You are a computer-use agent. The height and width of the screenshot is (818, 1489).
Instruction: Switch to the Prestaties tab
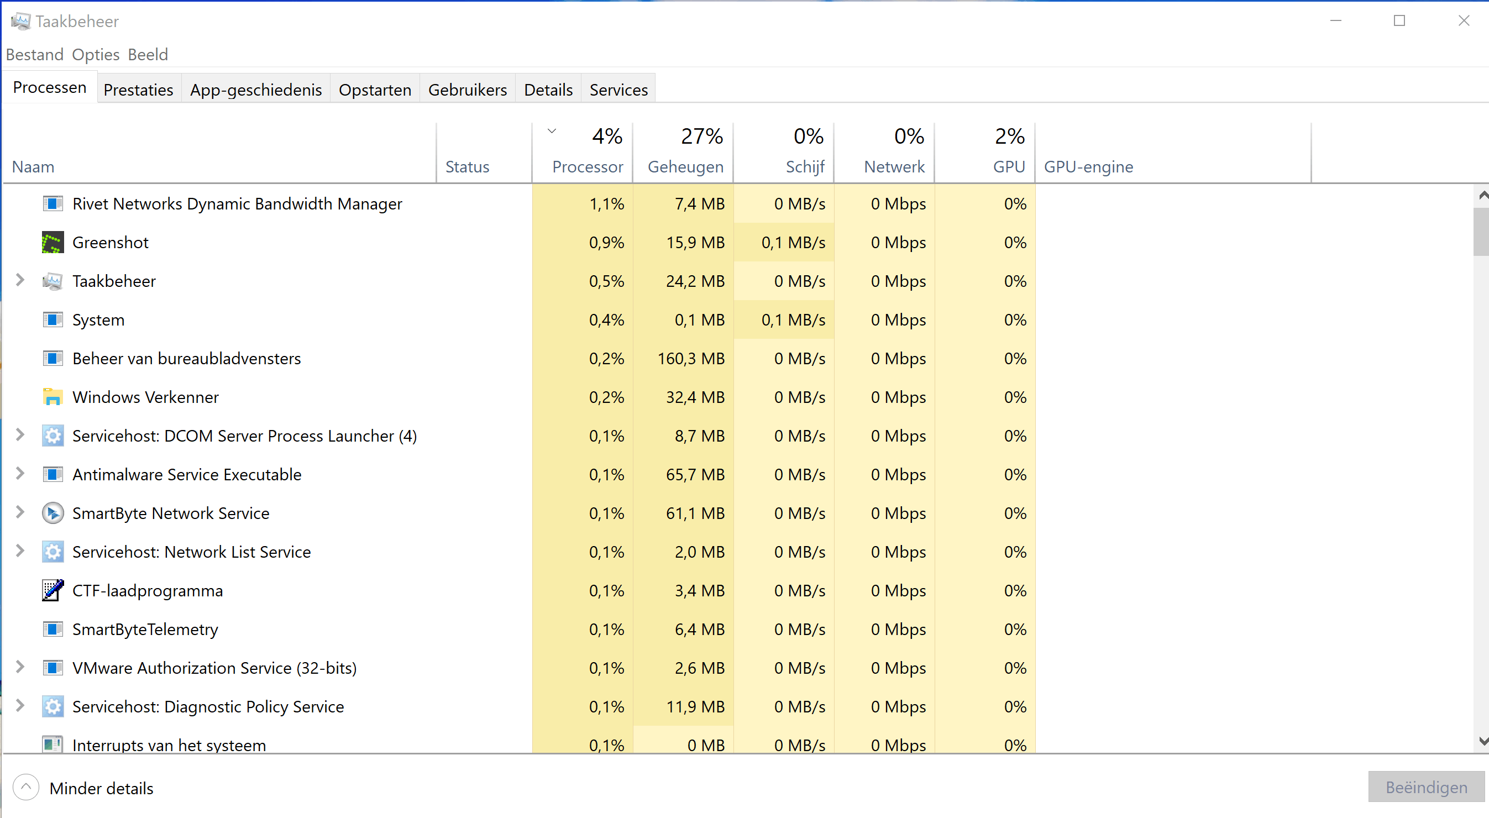coord(139,90)
